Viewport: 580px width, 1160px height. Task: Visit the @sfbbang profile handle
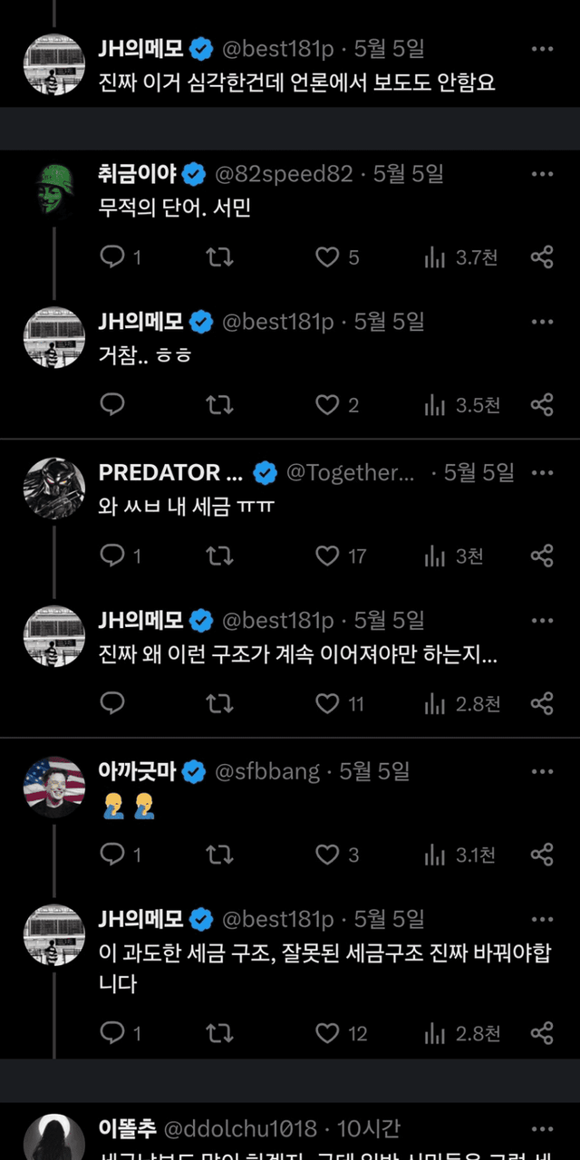coord(267,771)
